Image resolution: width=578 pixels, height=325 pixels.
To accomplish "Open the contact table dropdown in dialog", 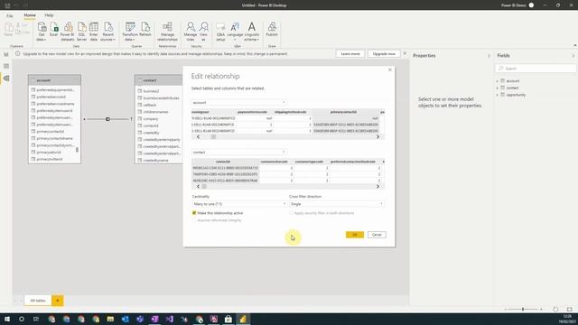I will coord(239,153).
